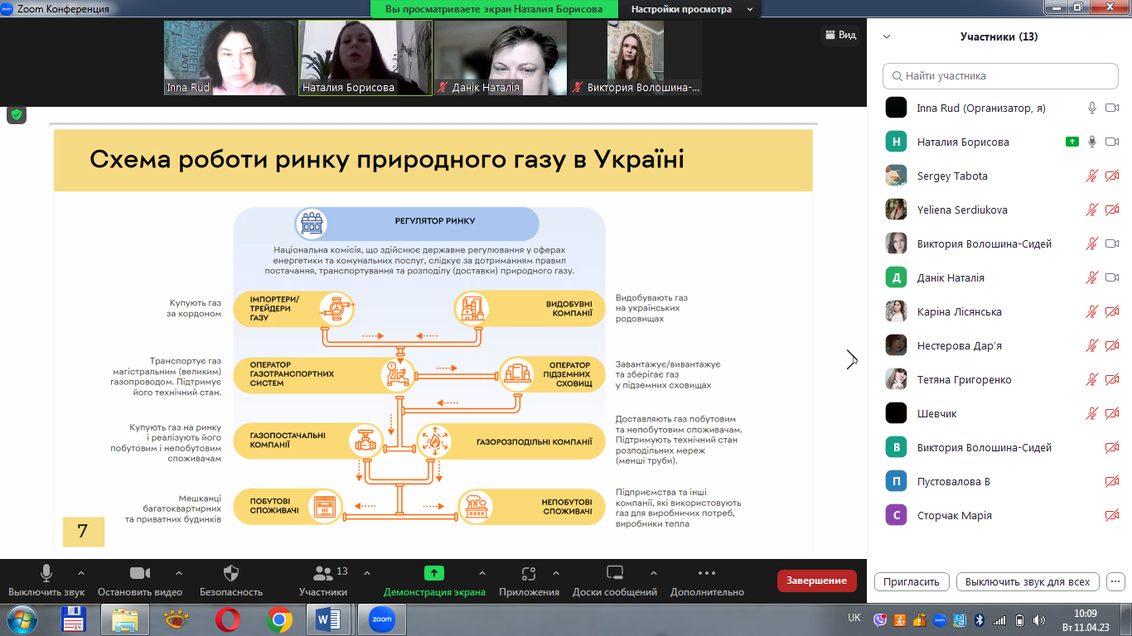This screenshot has height=636, width=1132.
Task: Toggle microphone icon for Наталия Борисова
Action: pyautogui.click(x=1092, y=142)
